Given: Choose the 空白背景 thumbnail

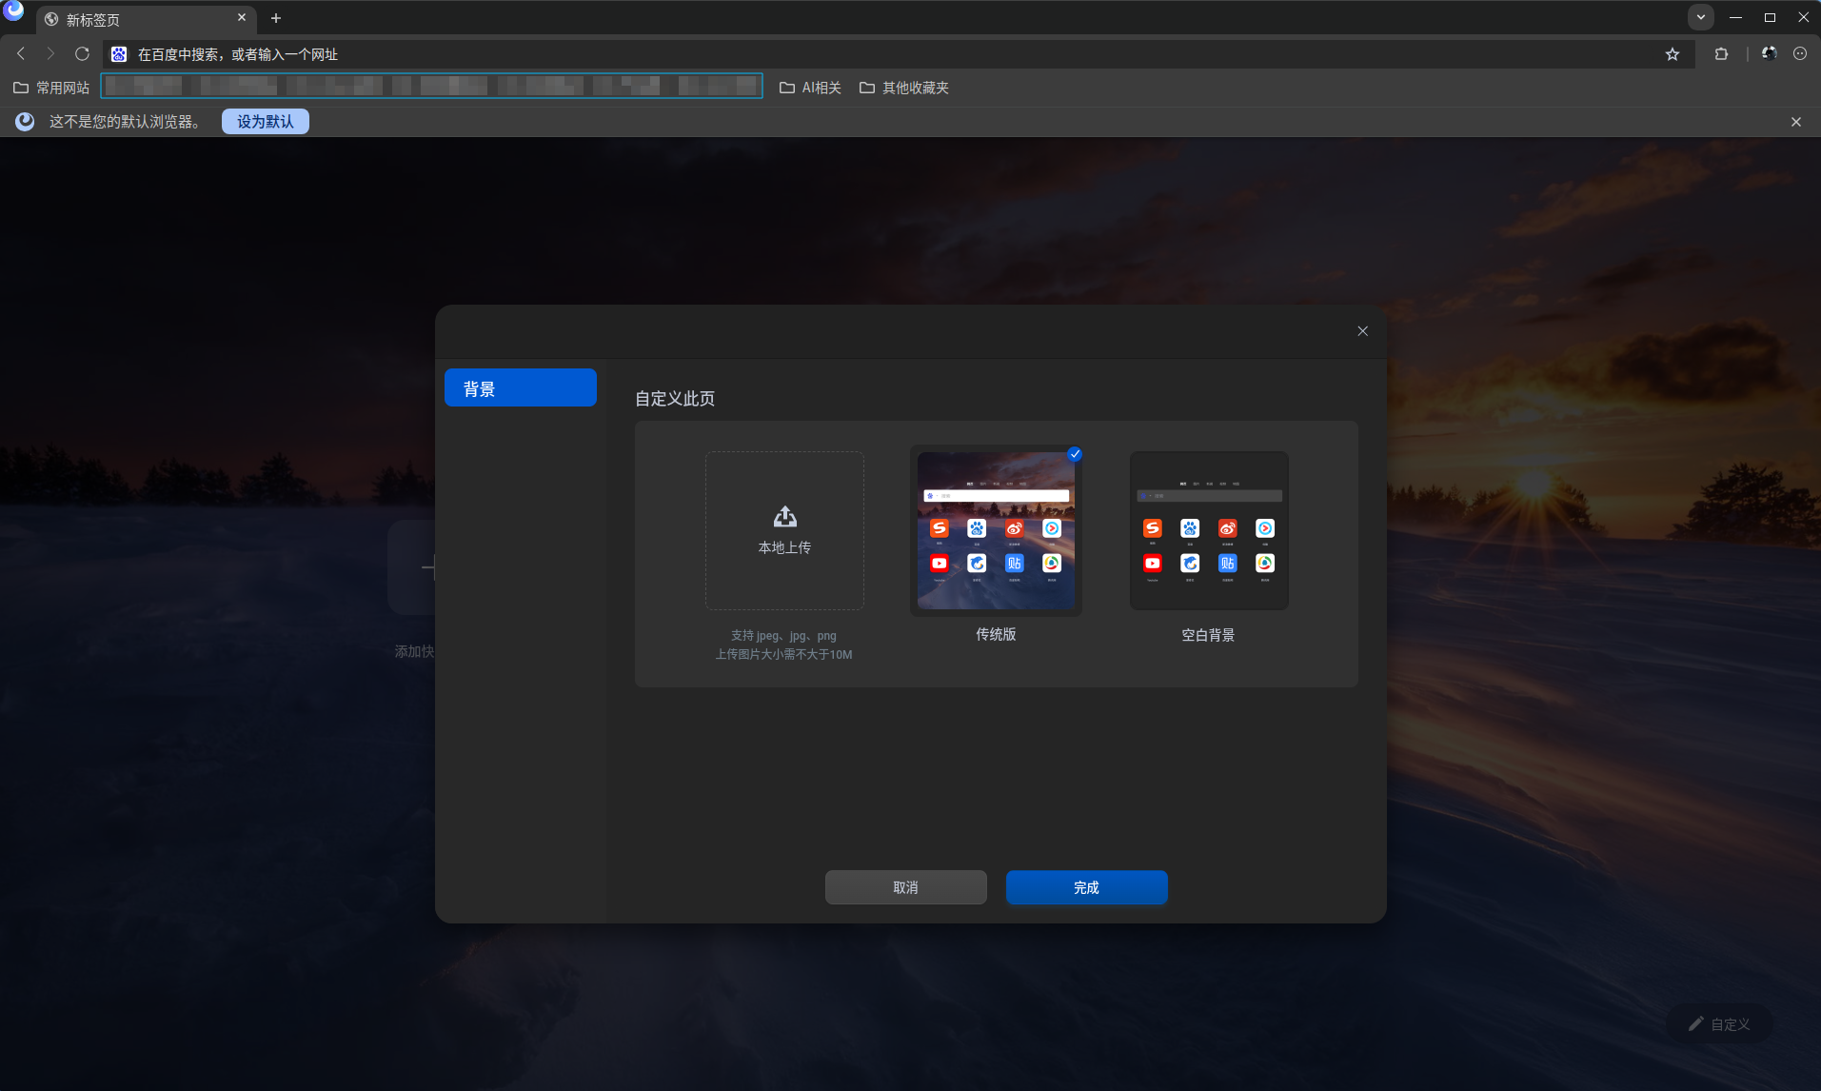Looking at the screenshot, I should (1209, 530).
